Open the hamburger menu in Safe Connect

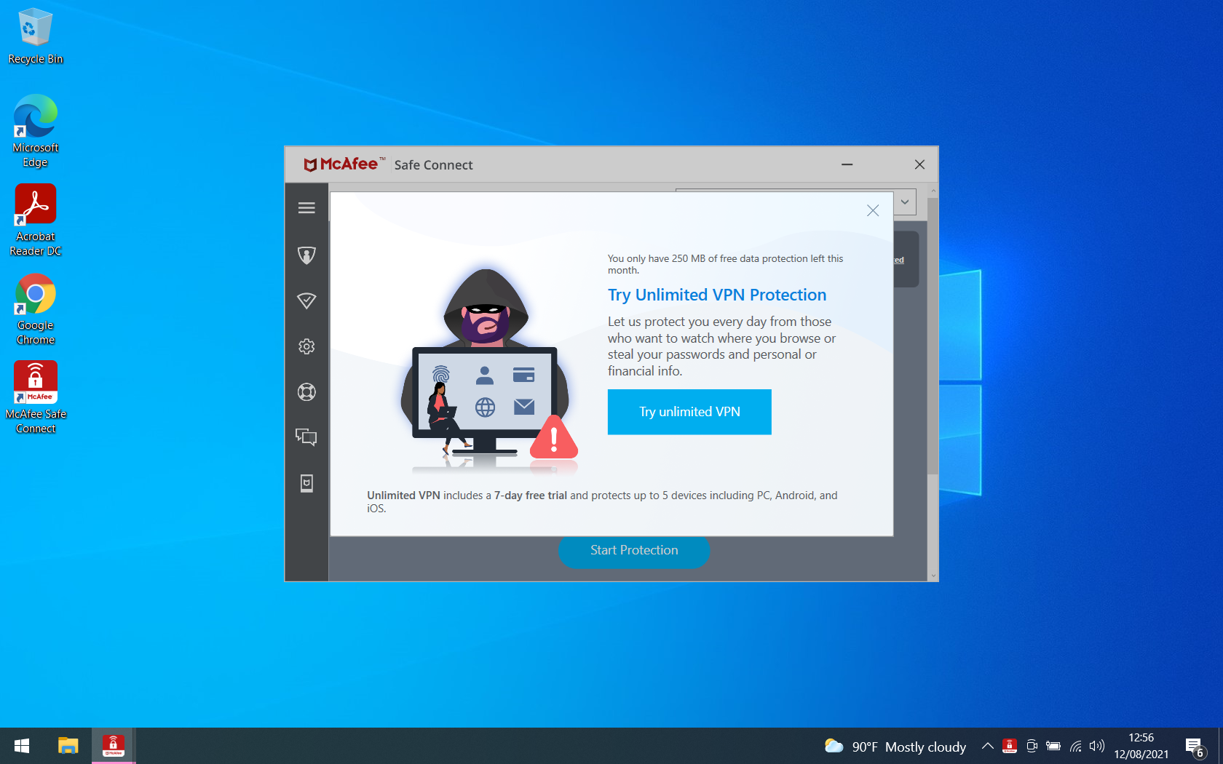(x=306, y=208)
